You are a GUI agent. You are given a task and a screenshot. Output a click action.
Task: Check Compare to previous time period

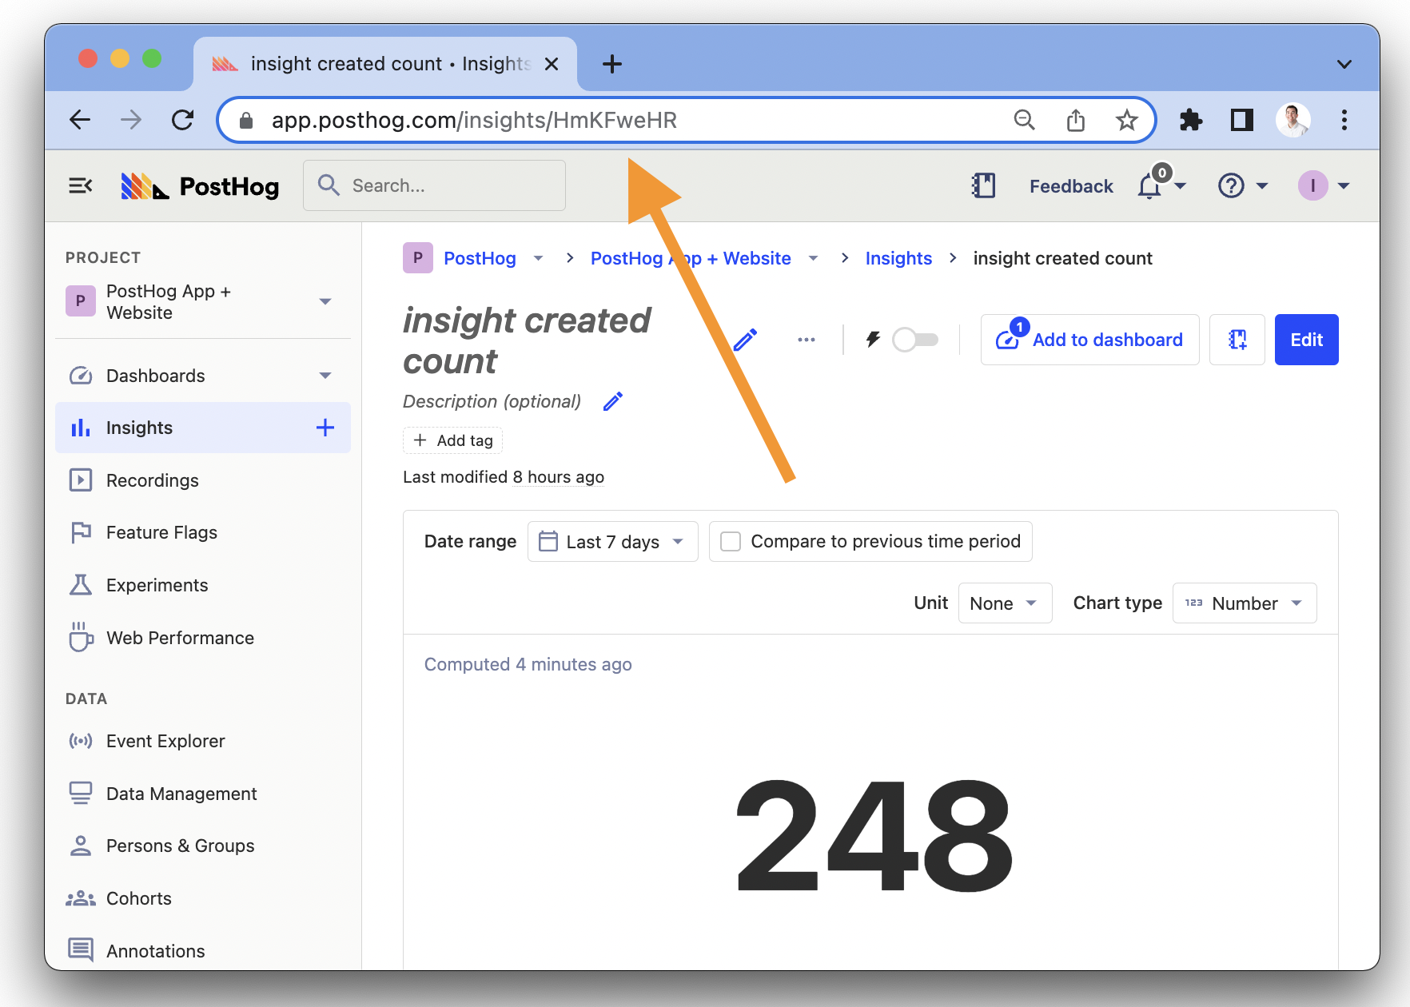(731, 542)
